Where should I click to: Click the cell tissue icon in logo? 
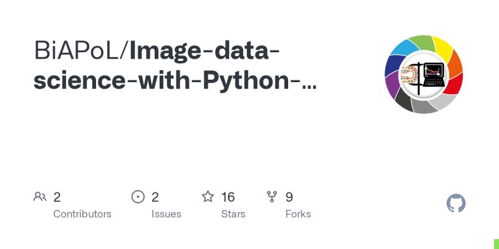[412, 75]
